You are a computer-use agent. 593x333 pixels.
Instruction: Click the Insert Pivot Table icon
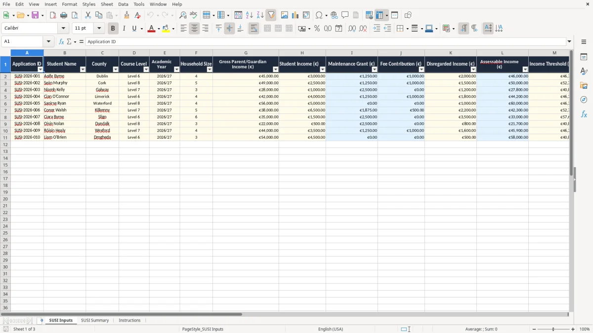tap(306, 15)
